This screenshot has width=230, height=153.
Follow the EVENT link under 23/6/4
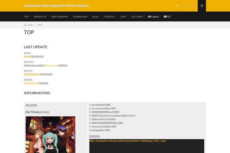pyautogui.click(x=28, y=57)
